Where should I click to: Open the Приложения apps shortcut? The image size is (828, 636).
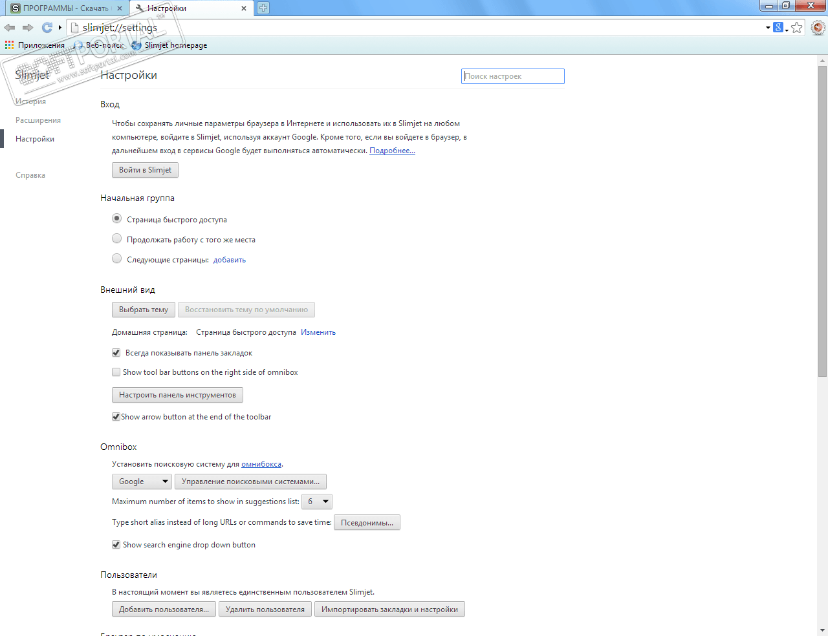click(x=35, y=45)
